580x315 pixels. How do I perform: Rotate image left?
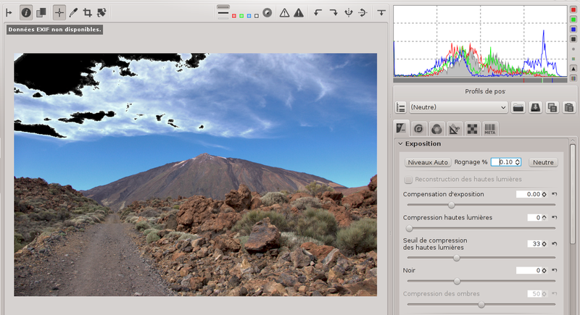click(318, 12)
